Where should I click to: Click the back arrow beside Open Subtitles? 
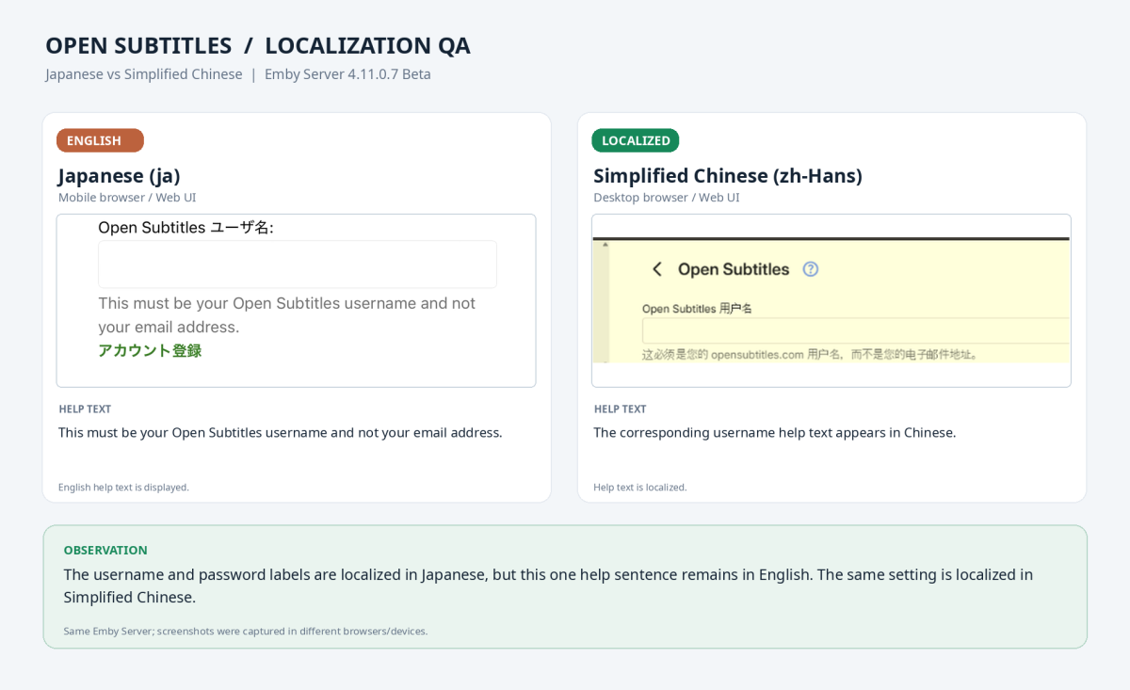click(657, 269)
